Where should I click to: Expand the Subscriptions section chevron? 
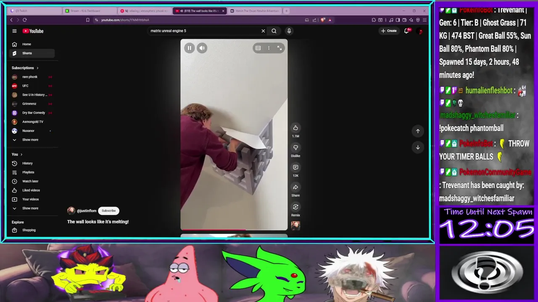click(37, 68)
